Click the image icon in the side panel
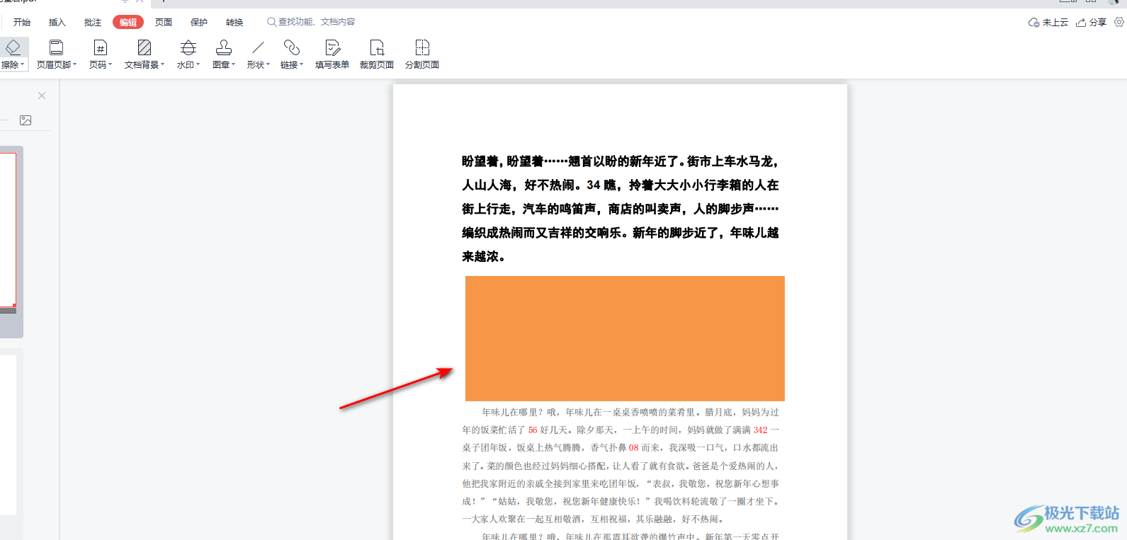Screen dimensions: 1127x540 26,120
